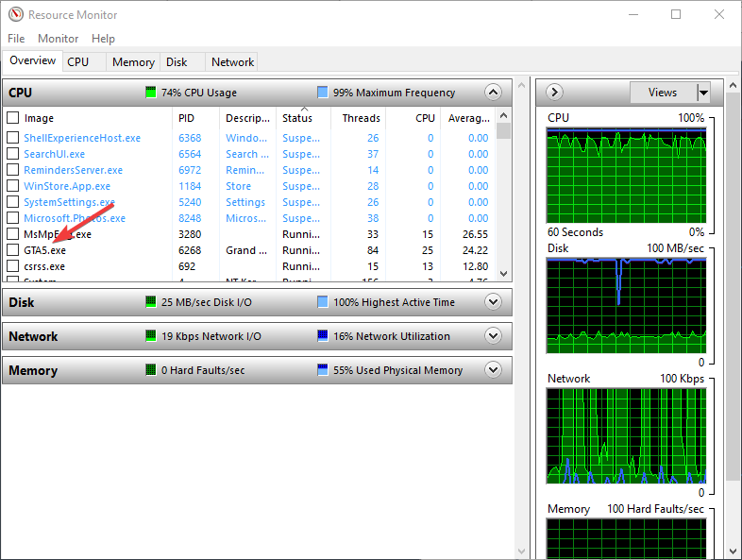Switch to the Network tab
Screen dimensions: 742x560
coord(233,62)
